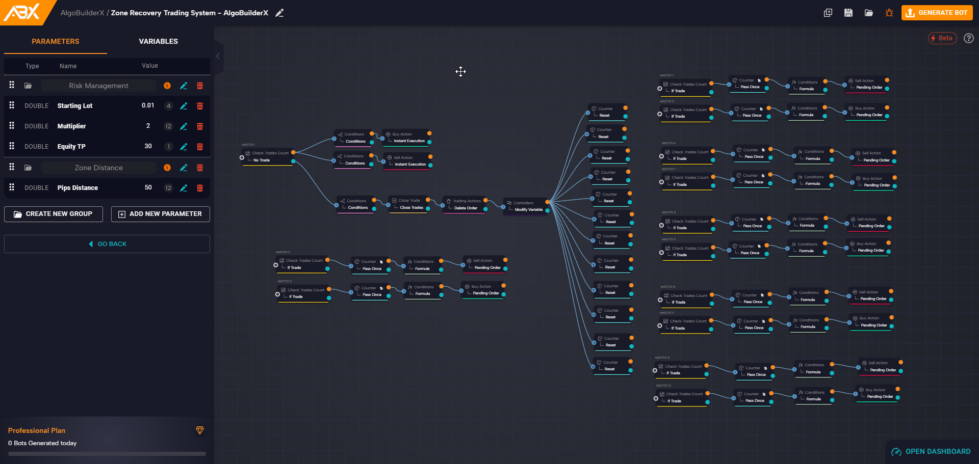979x464 pixels.
Task: Click the ABX logo
Action: (22, 12)
